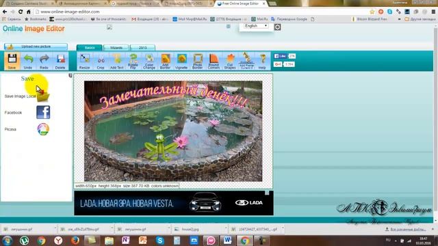Open Windows Start menu

[8, 241]
